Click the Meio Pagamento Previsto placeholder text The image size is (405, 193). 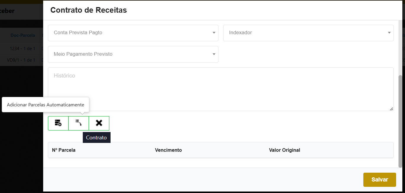(x=83, y=54)
